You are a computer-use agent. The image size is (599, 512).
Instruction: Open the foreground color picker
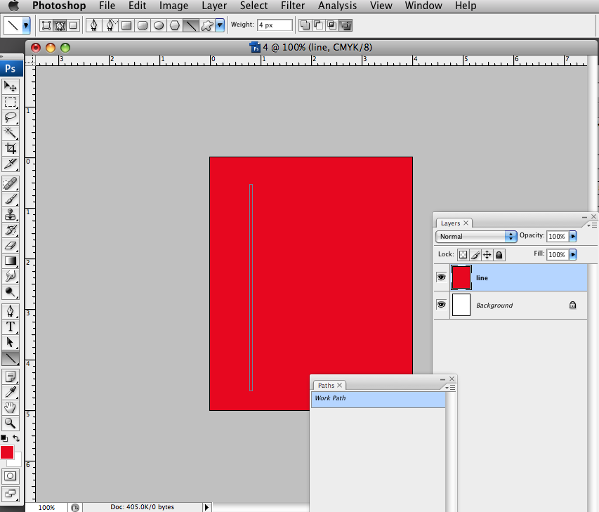(8, 452)
